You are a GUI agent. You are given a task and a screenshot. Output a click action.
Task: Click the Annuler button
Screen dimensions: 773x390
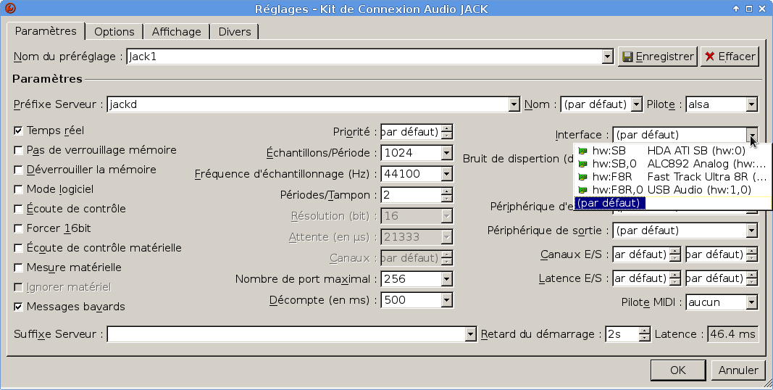pyautogui.click(x=738, y=370)
